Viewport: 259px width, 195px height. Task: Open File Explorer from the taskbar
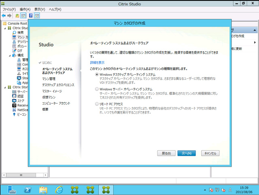pyautogui.click(x=43, y=190)
